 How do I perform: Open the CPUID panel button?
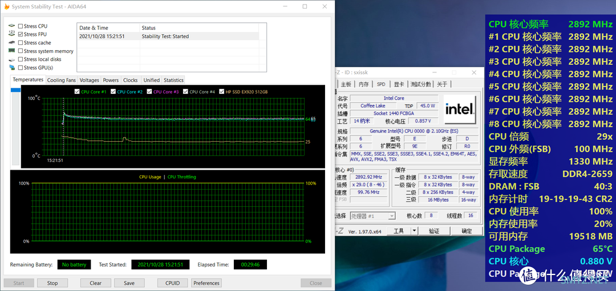[172, 283]
